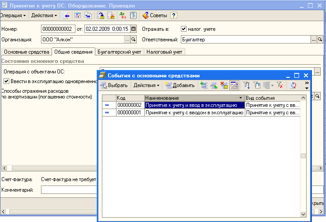Open the Операция dropdown menu
This screenshot has width=326, height=222.
point(13,15)
